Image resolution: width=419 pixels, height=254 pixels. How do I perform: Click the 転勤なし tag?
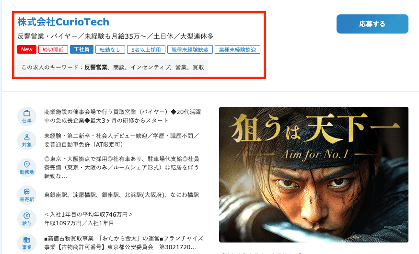[110, 49]
